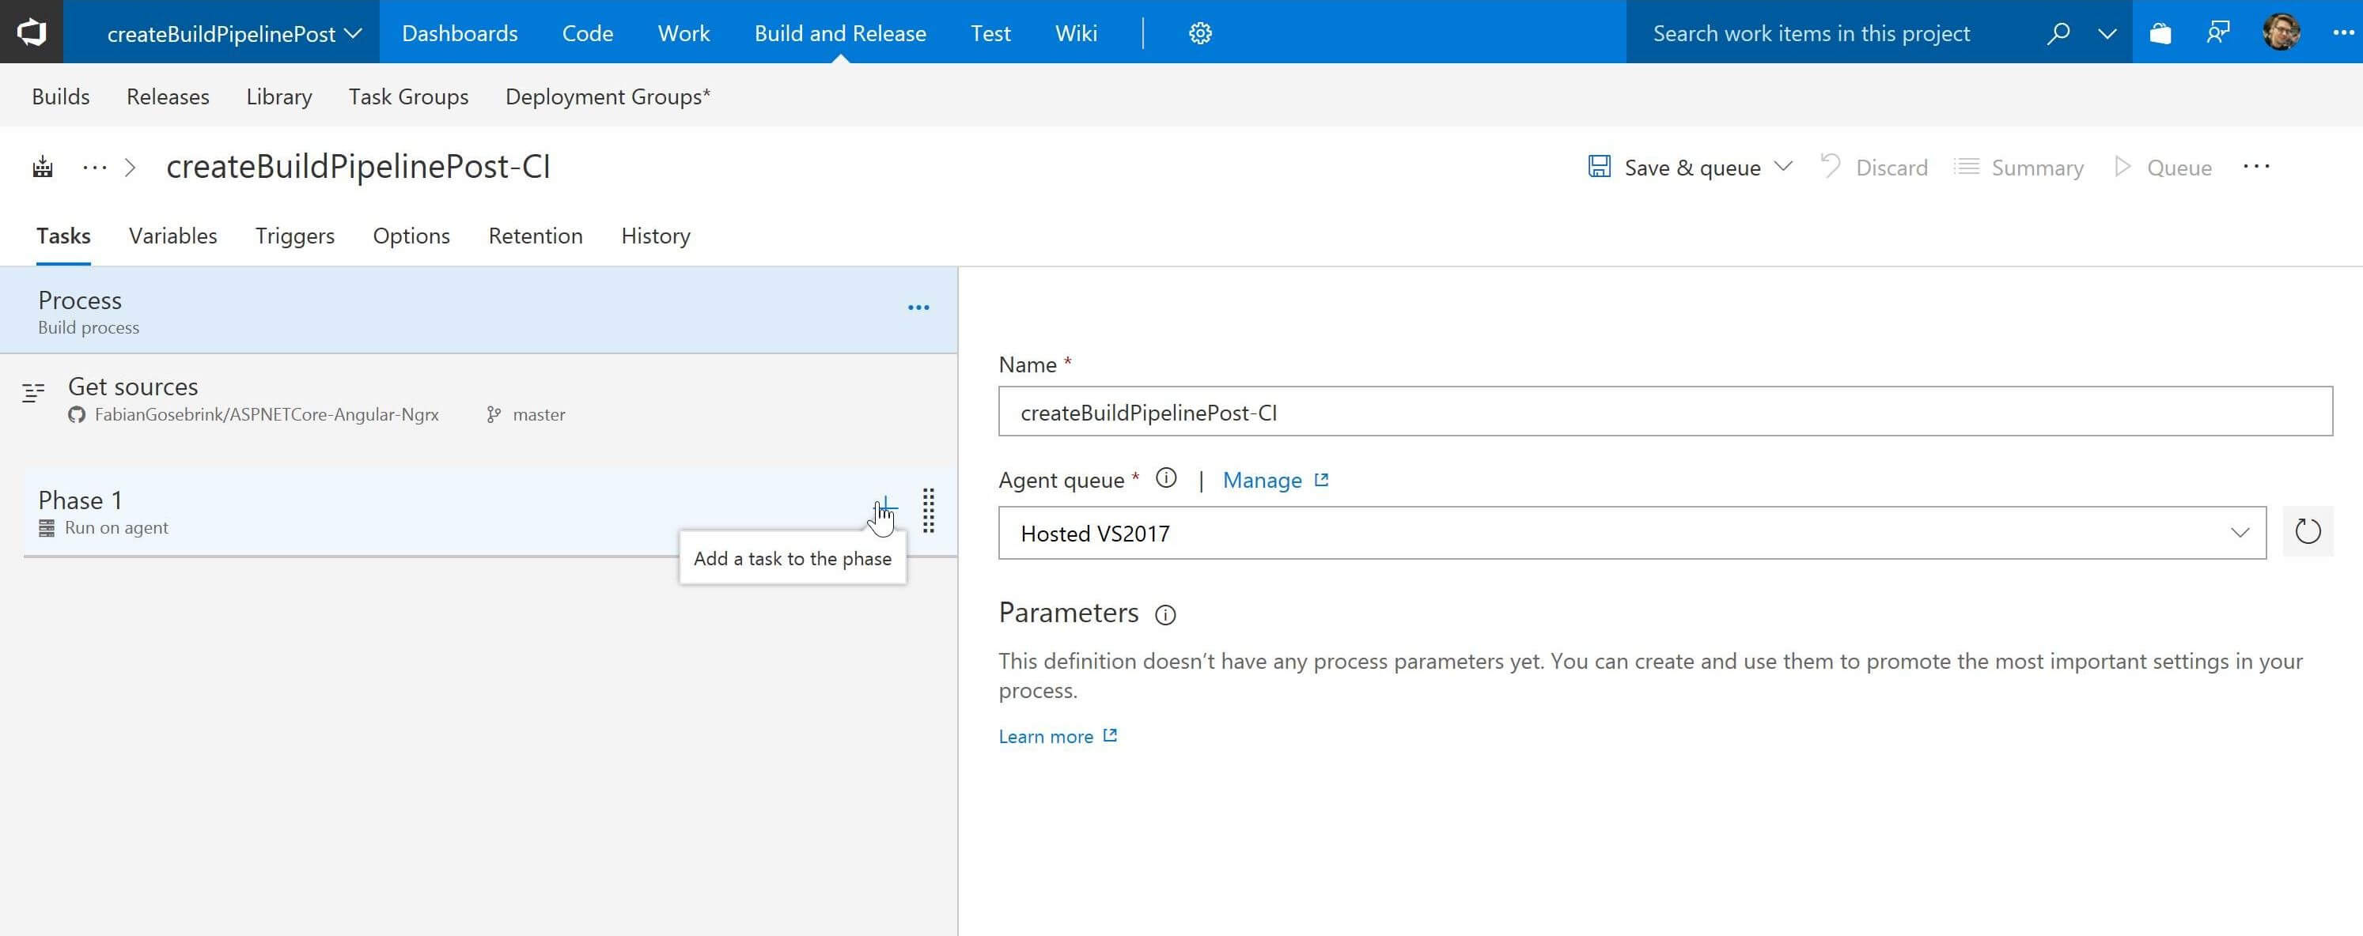Screen dimensions: 2363x936
Task: Switch to the Variables tab
Action: pos(172,236)
